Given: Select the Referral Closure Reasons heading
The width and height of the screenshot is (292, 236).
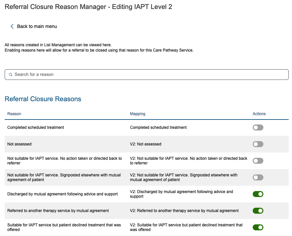Looking at the screenshot, I should (x=43, y=99).
